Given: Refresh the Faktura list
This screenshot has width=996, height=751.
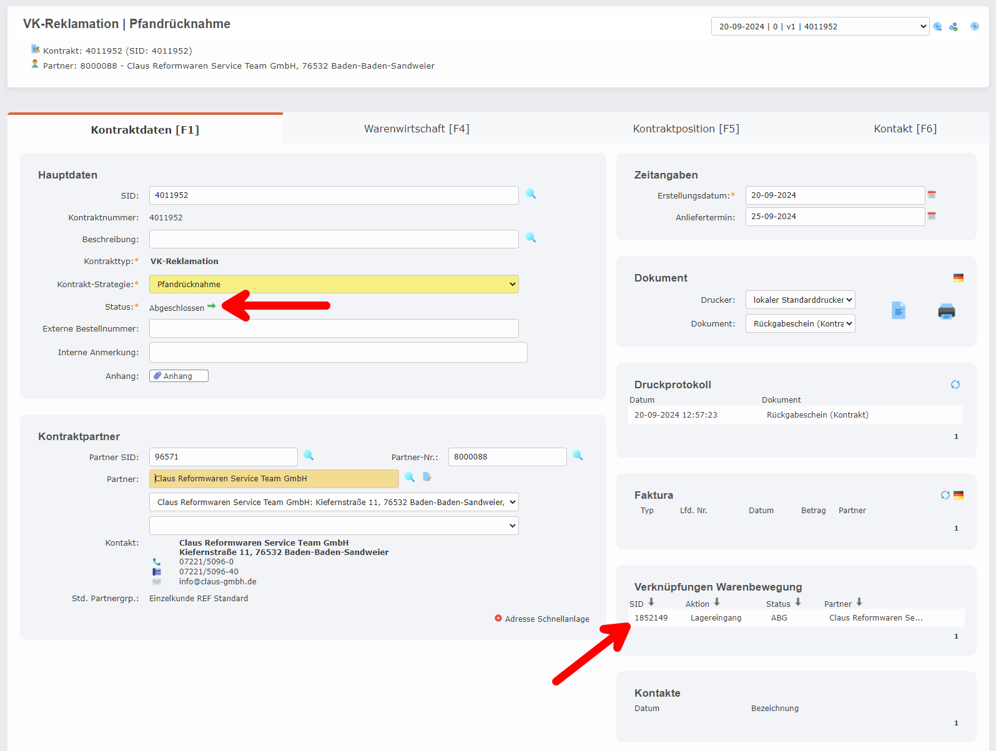Looking at the screenshot, I should pyautogui.click(x=945, y=495).
